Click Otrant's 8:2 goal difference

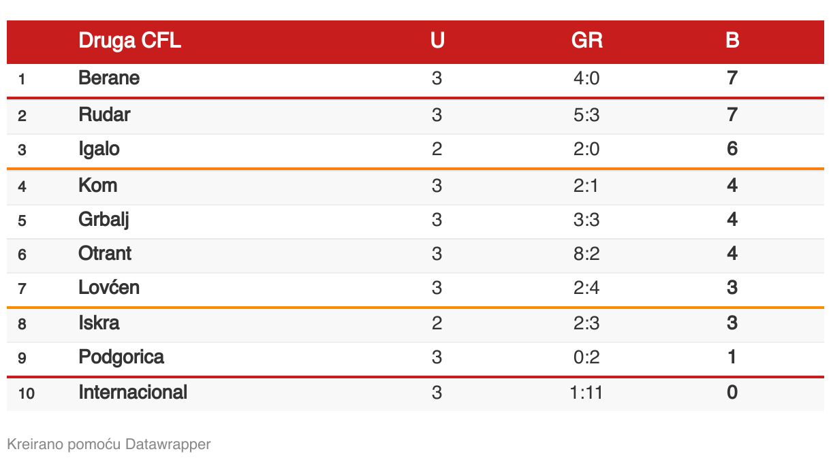[x=586, y=254]
